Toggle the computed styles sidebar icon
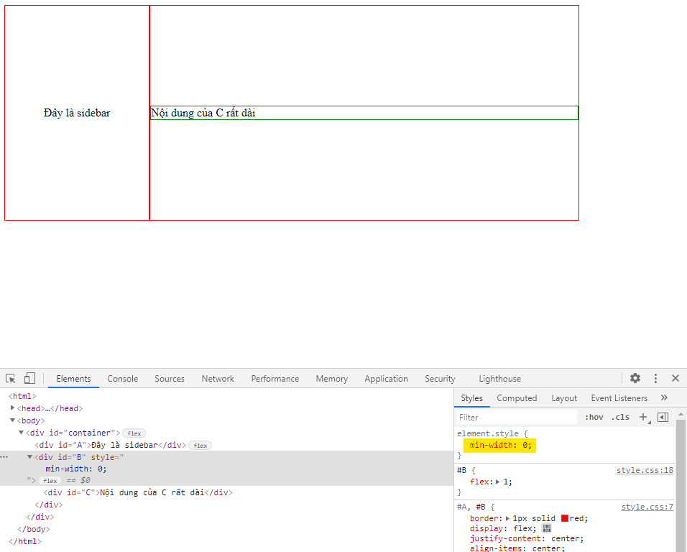The height and width of the screenshot is (552, 687). click(x=663, y=417)
